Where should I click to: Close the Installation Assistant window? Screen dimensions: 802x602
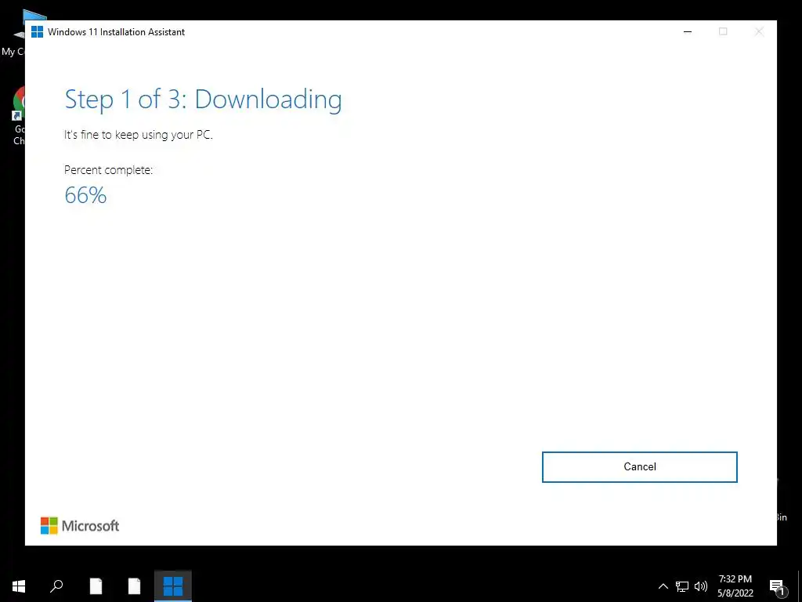click(759, 31)
